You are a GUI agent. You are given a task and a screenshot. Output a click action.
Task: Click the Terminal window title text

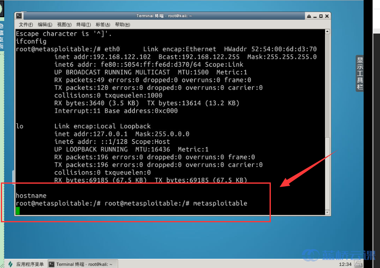pos(164,16)
